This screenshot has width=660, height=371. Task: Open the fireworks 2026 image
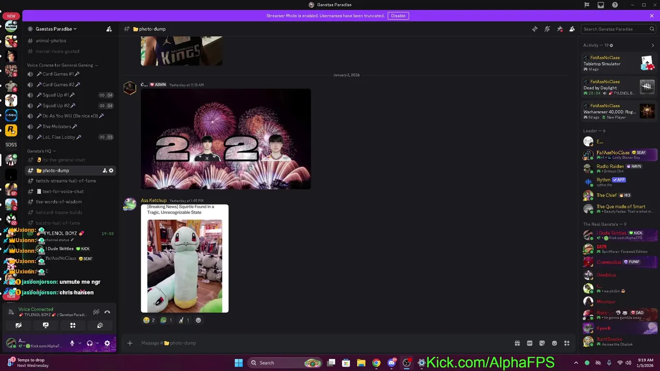pyautogui.click(x=226, y=139)
